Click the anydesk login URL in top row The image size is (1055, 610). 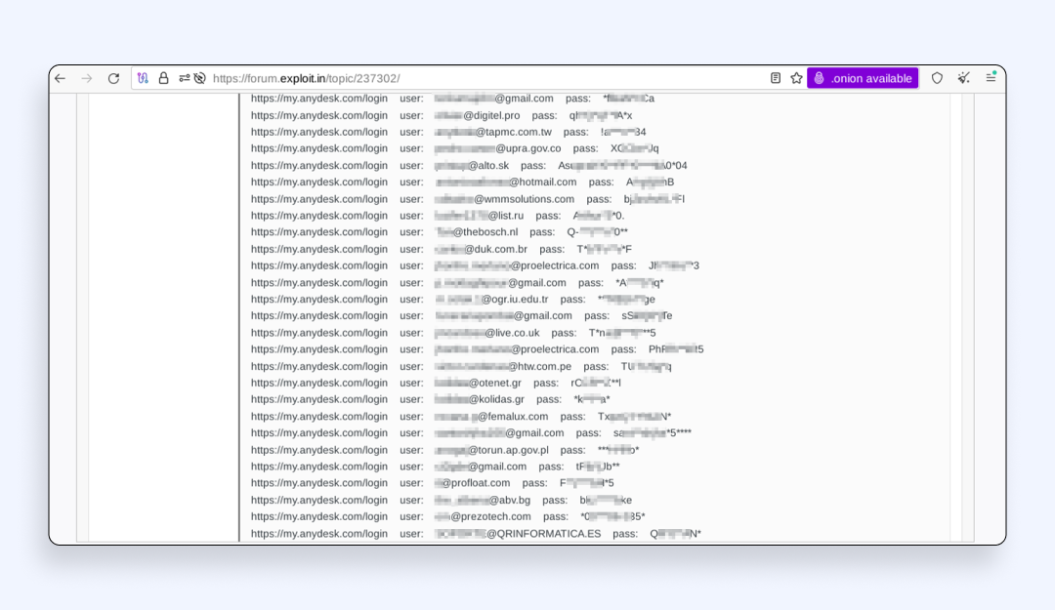tap(318, 99)
